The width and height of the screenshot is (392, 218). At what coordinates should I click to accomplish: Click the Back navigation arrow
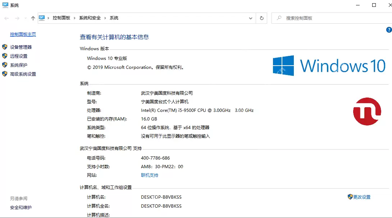coord(6,18)
